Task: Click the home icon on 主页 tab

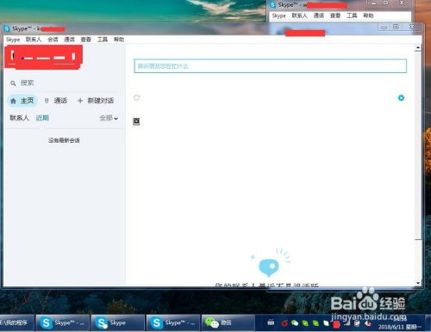Action: pyautogui.click(x=13, y=101)
